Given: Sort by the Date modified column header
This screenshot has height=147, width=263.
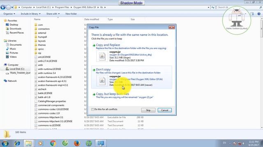Looking at the screenshot, I should click(x=92, y=19).
